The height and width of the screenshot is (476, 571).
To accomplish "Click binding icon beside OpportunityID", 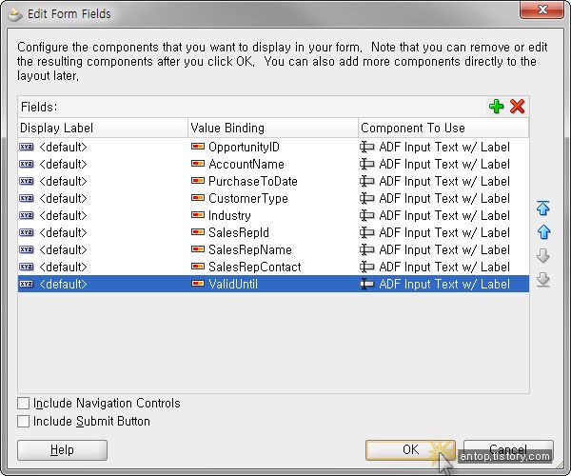I will [198, 147].
